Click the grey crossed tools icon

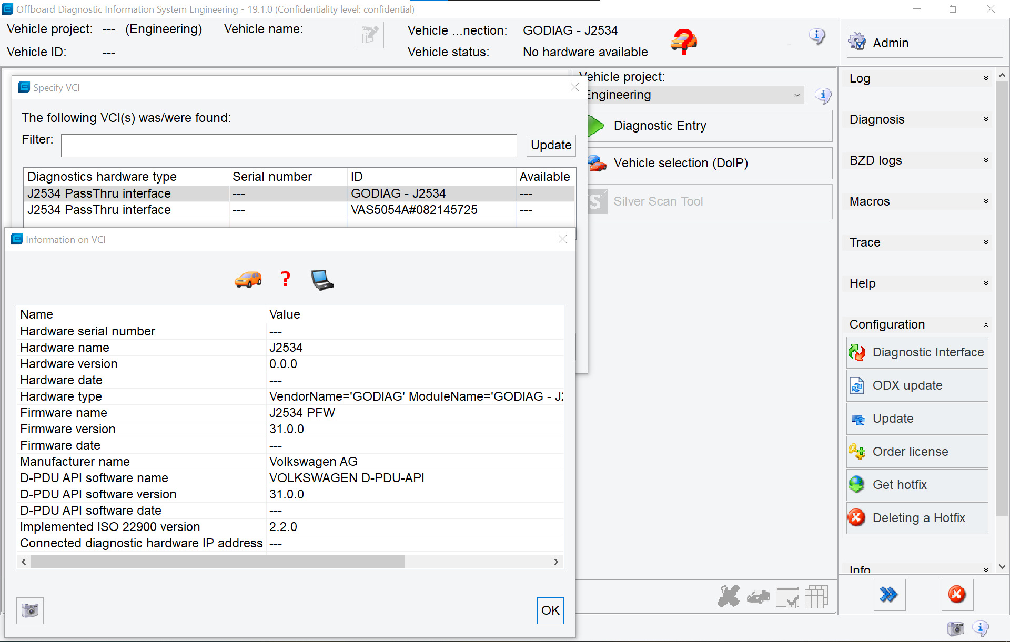(729, 596)
